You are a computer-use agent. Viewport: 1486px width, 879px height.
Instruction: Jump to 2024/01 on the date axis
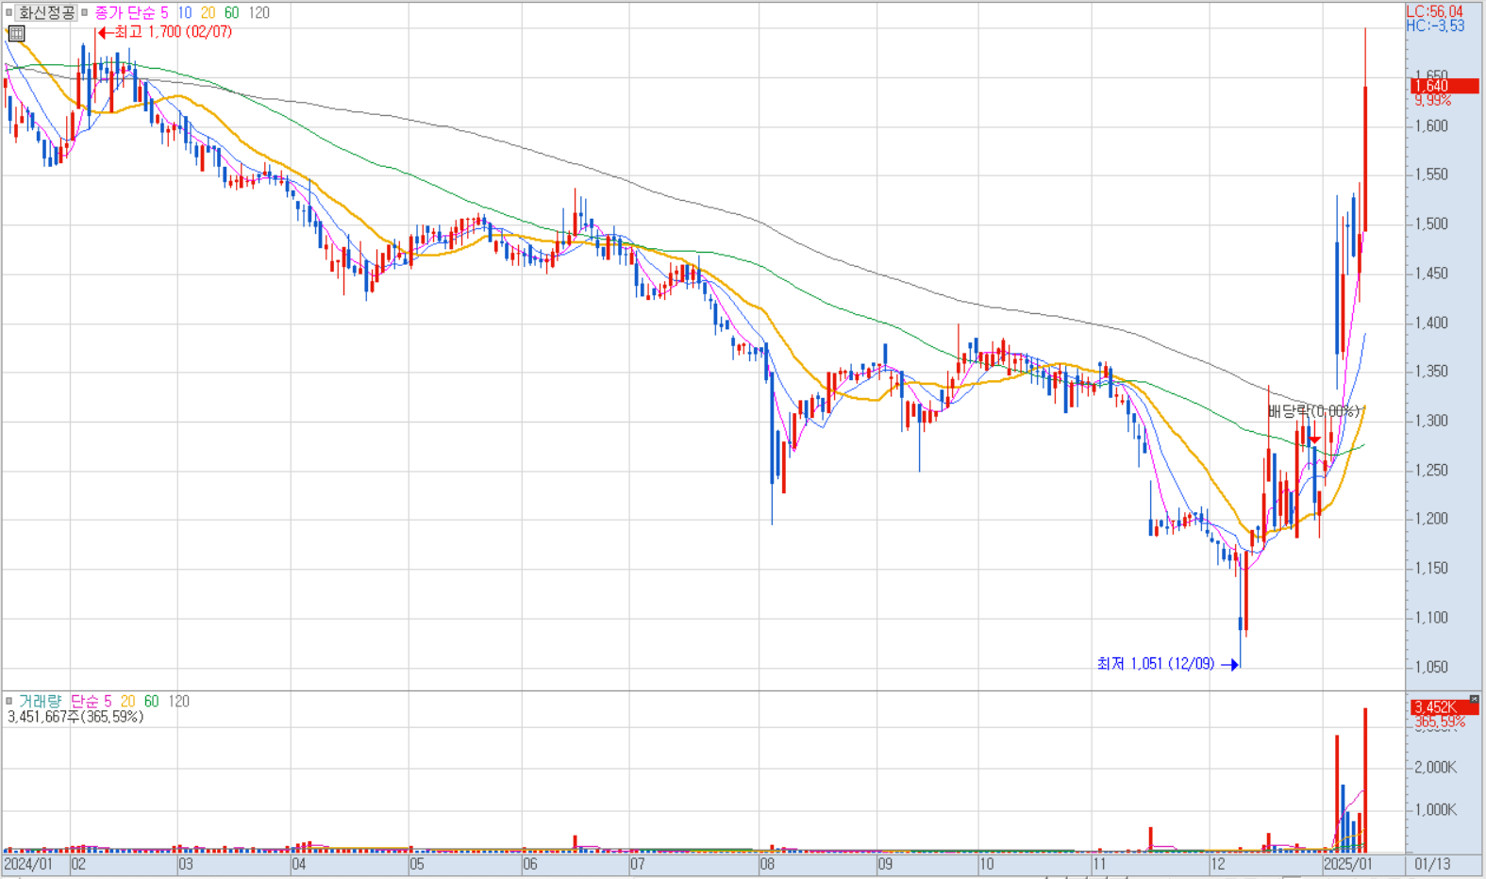(28, 864)
